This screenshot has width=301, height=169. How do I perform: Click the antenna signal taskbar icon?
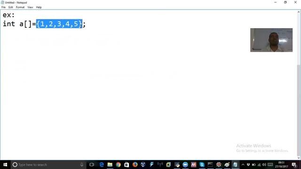coord(160,165)
